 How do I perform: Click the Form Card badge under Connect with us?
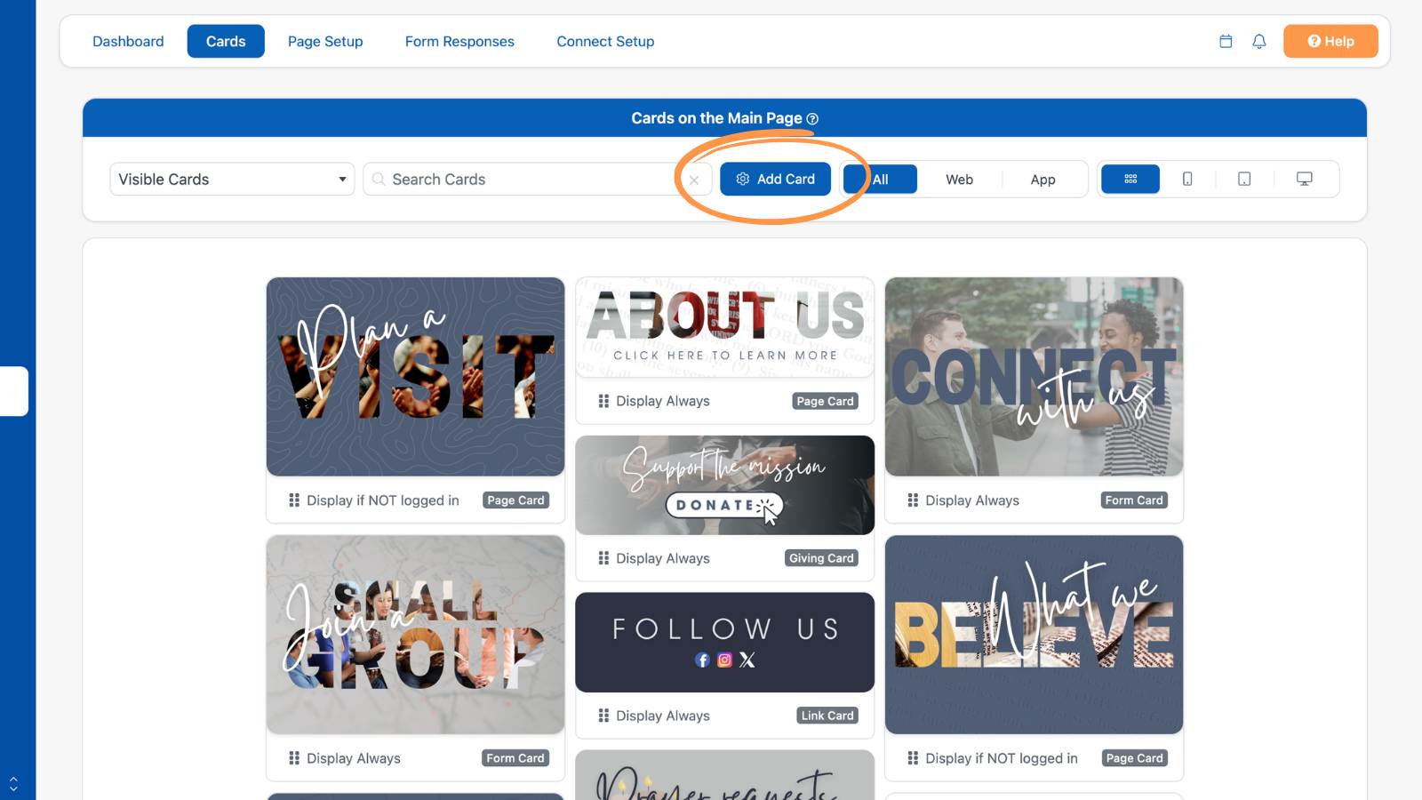point(1134,500)
